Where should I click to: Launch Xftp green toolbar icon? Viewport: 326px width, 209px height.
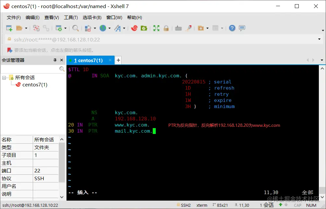coord(144,28)
